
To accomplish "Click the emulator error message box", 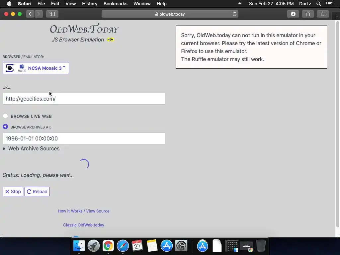I will tap(251, 47).
